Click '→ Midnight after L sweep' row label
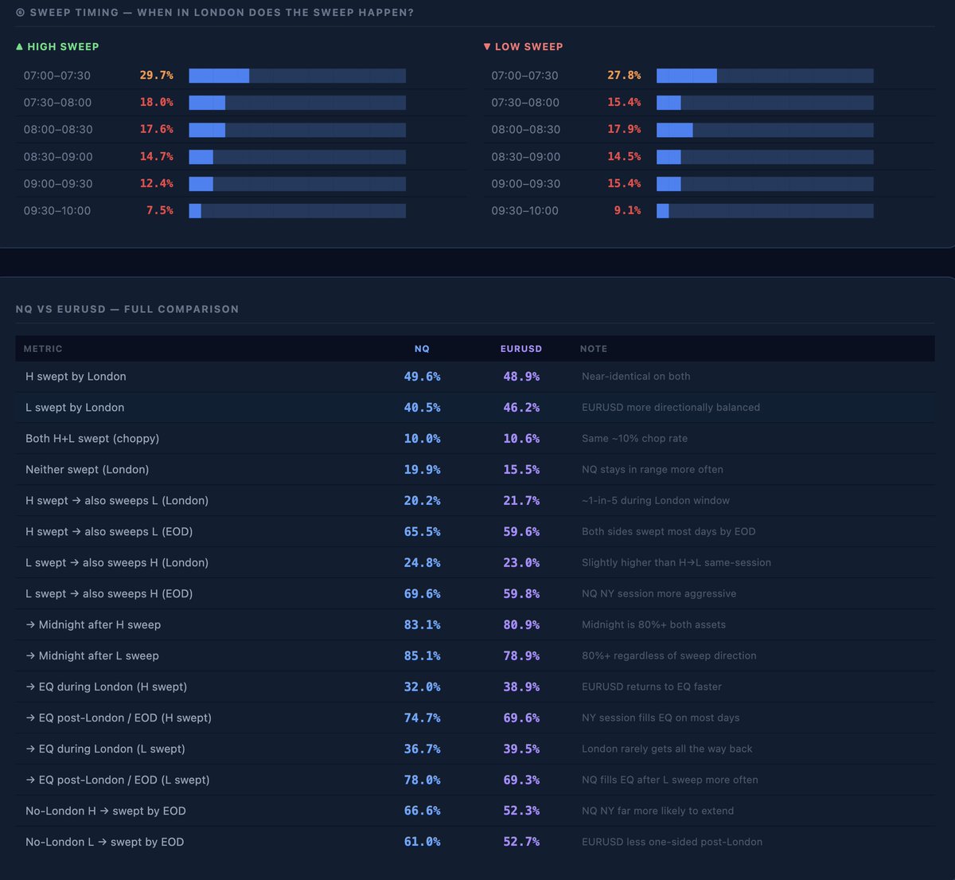955x880 pixels. (x=92, y=656)
